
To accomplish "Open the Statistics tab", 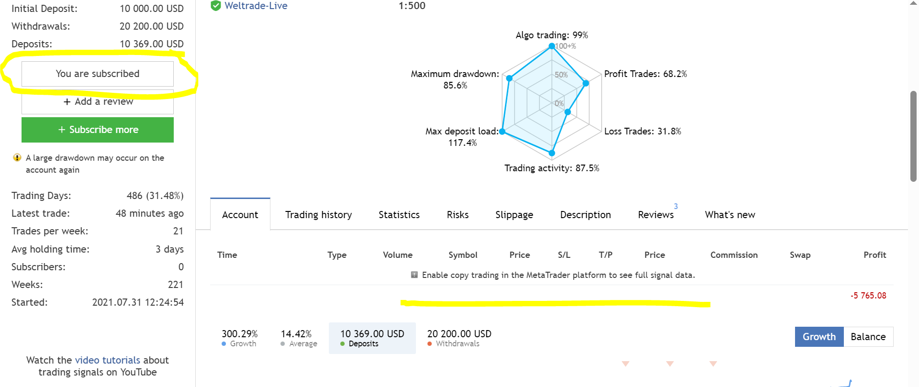I will (399, 215).
